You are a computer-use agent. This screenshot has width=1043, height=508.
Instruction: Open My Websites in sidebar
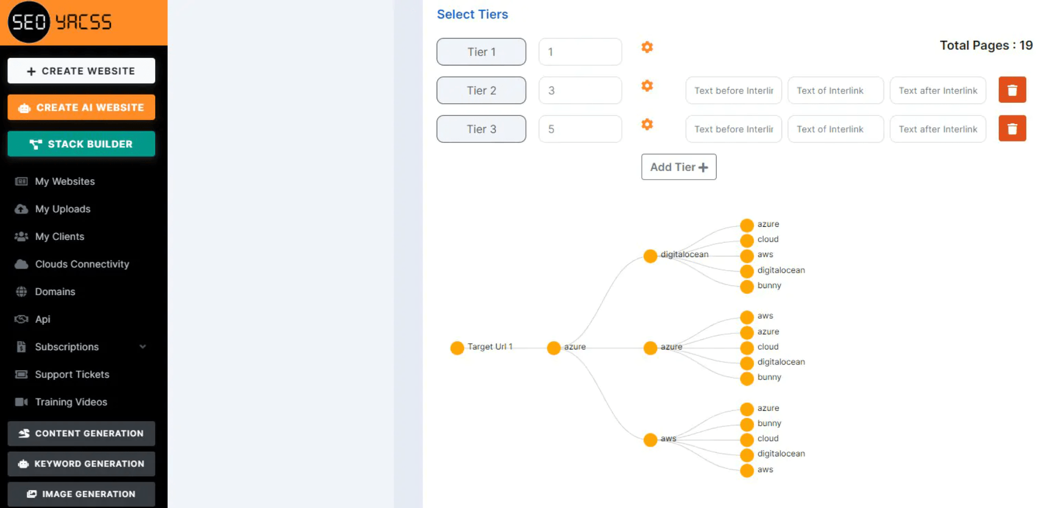pos(64,181)
